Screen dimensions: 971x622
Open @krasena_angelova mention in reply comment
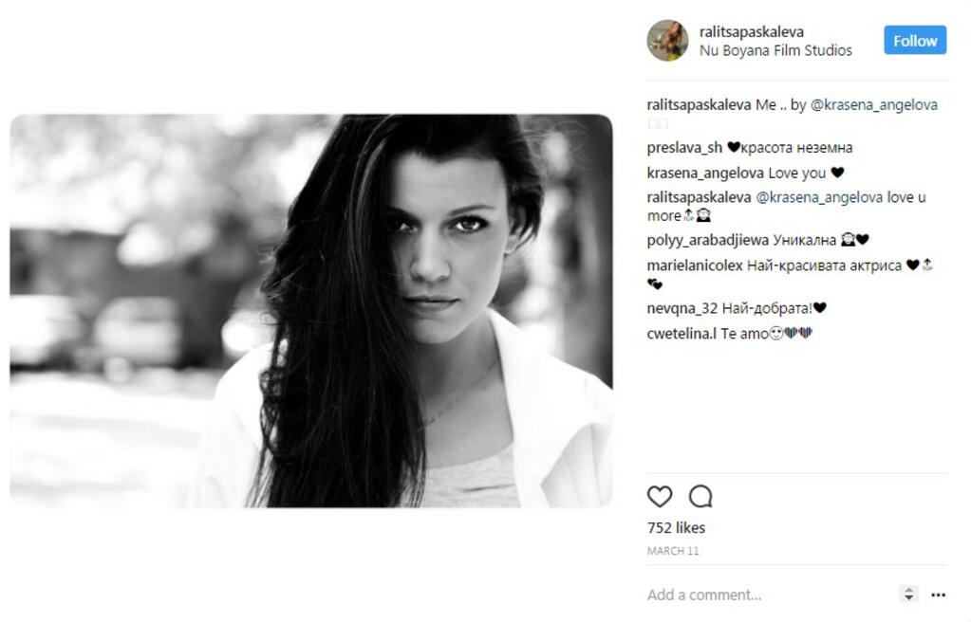819,197
